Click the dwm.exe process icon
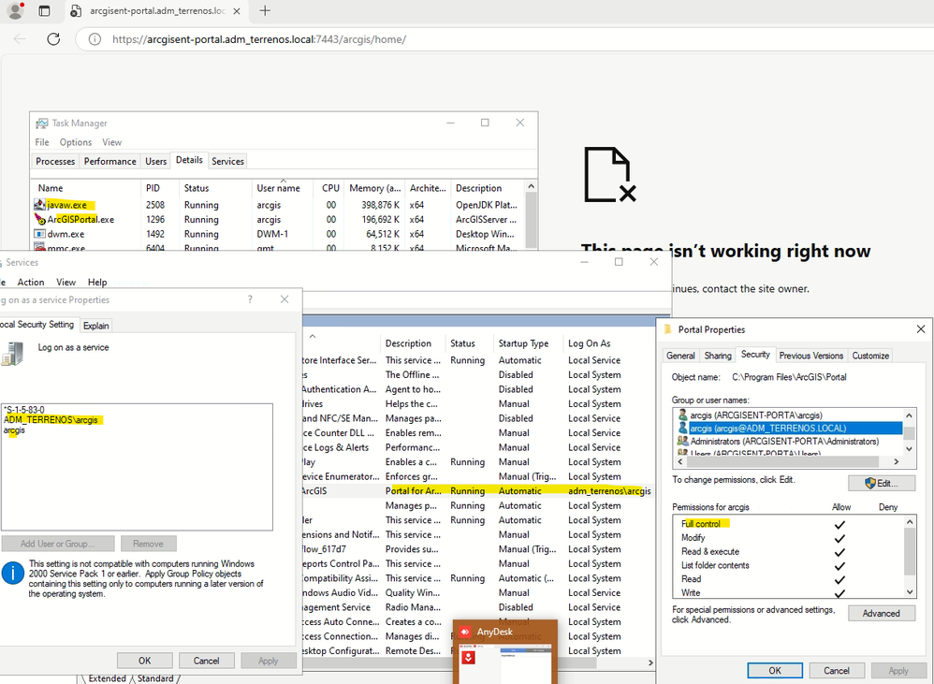The width and height of the screenshot is (934, 684). coord(39,234)
